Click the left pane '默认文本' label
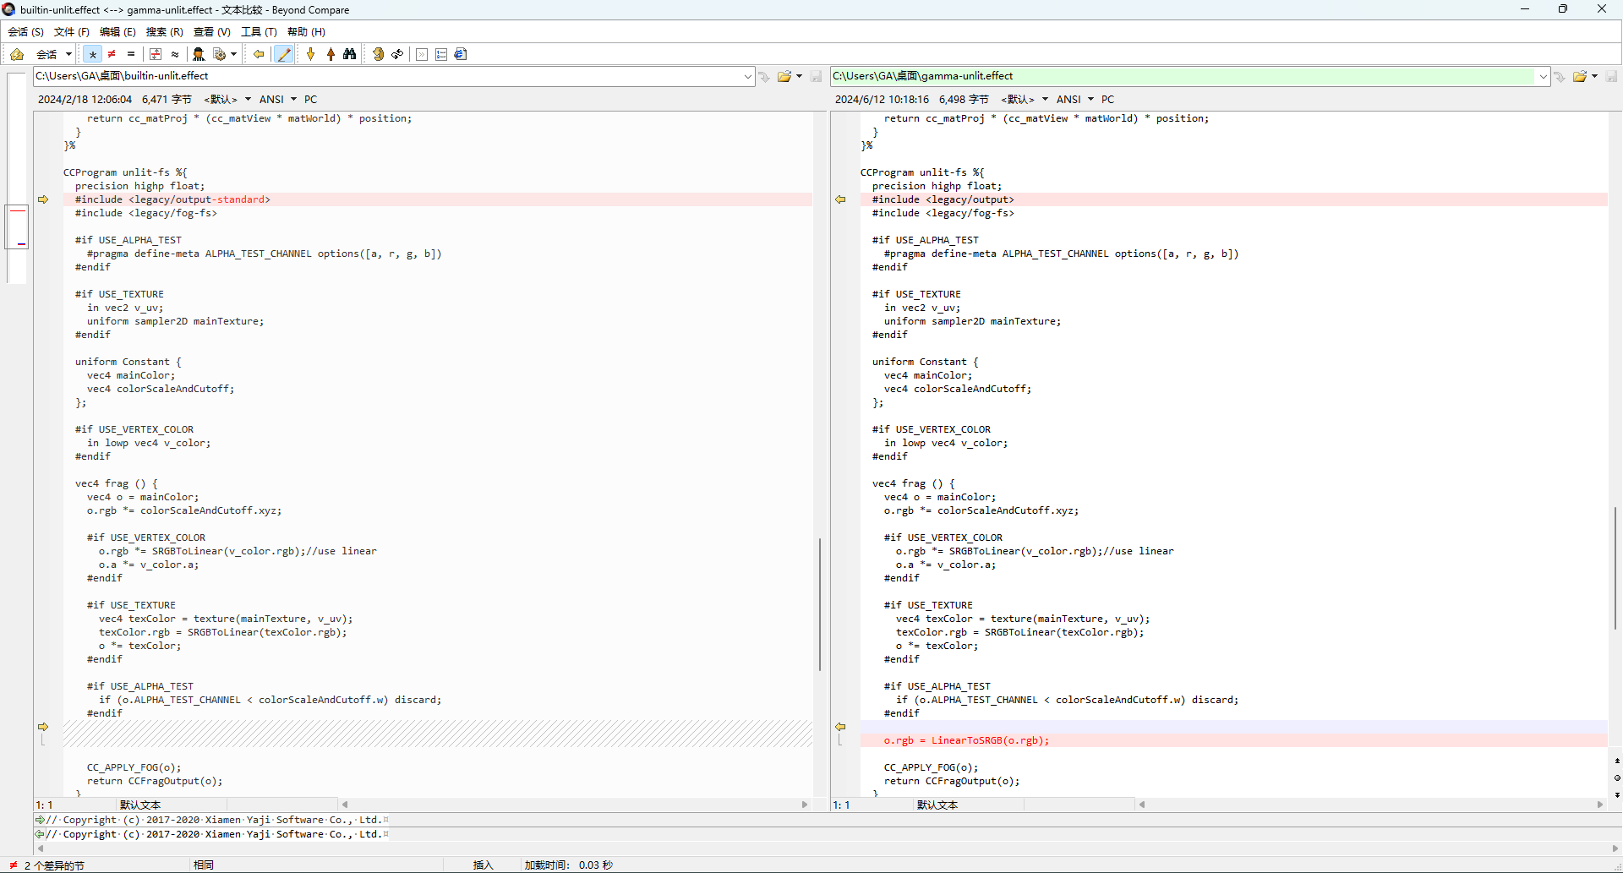This screenshot has height=873, width=1623. 140,805
